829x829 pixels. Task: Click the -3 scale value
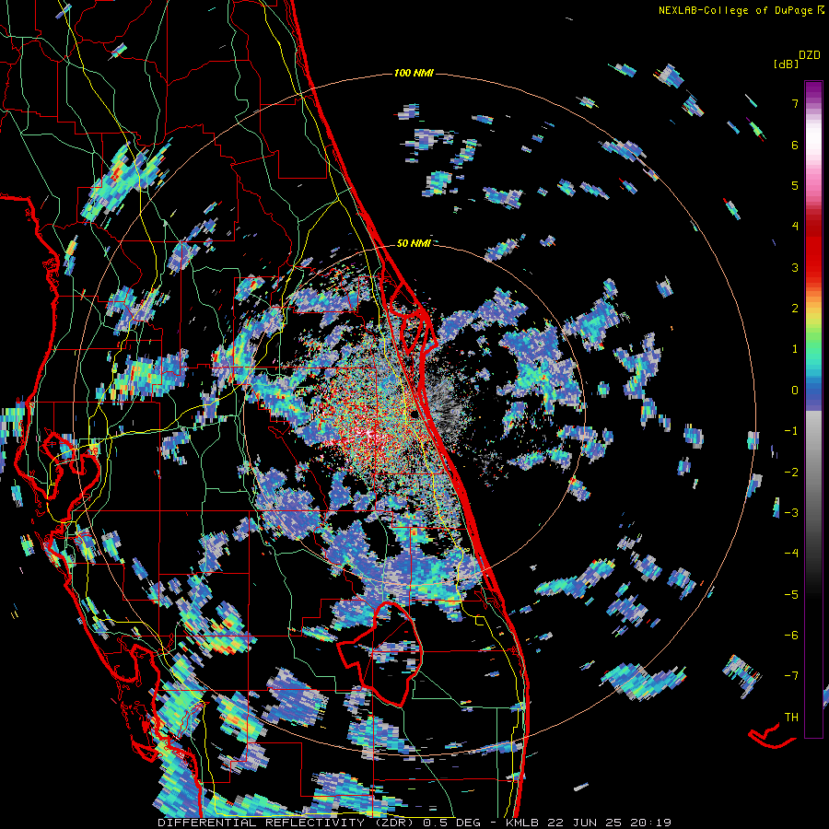[x=791, y=513]
